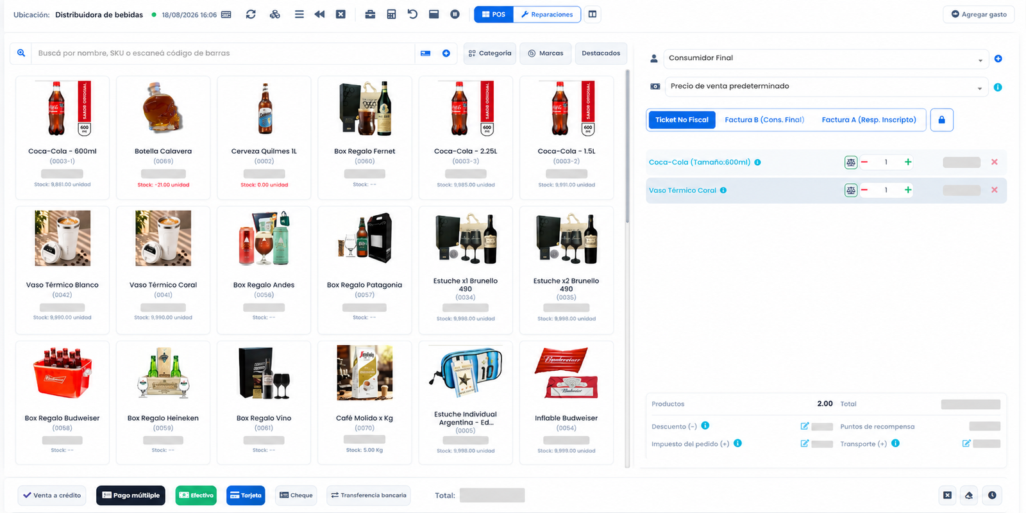The image size is (1026, 513).
Task: Switch to the Reparaciones tab
Action: click(547, 14)
